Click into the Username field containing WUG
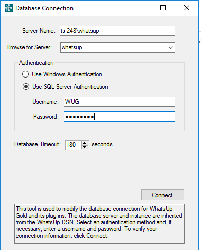The height and width of the screenshot is (250, 201). 119,102
